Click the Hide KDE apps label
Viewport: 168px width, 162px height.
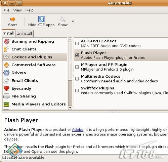[41, 25]
